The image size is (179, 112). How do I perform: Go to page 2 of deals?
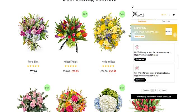(x=156, y=90)
